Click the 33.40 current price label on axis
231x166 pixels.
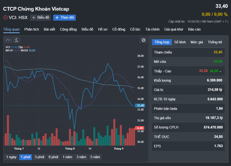[140, 105]
